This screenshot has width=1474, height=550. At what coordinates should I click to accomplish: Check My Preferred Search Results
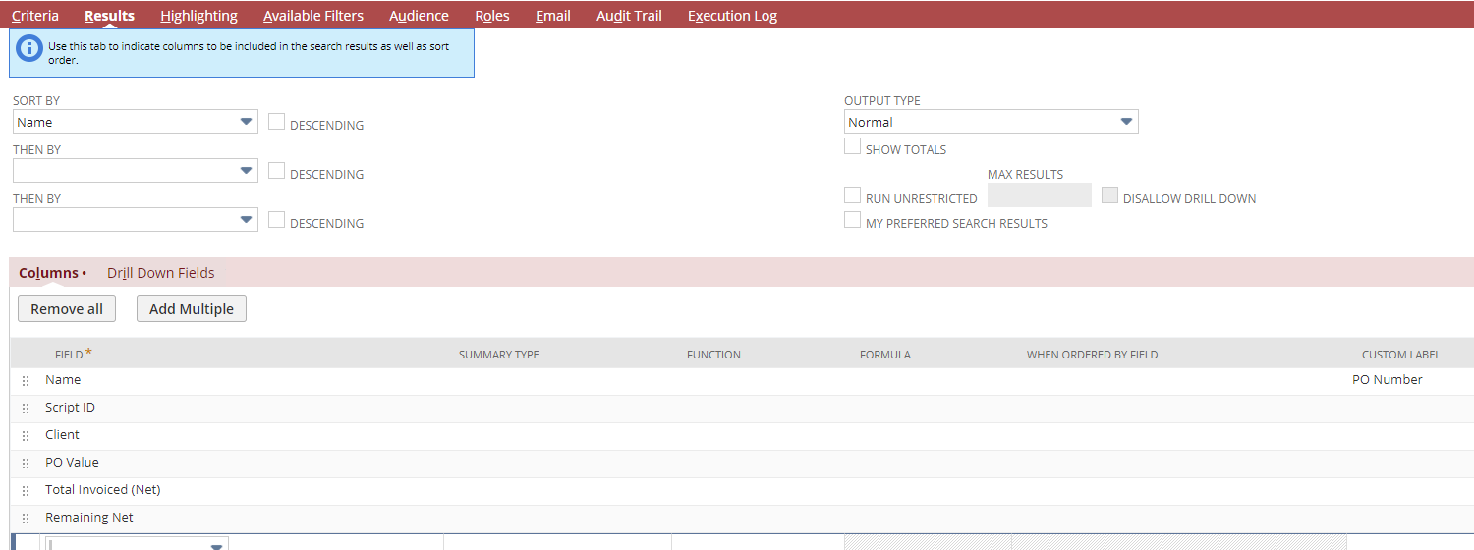[x=853, y=220]
